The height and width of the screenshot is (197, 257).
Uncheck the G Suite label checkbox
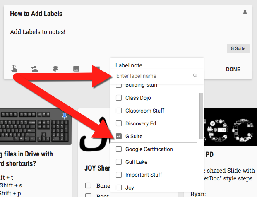pyautogui.click(x=119, y=136)
